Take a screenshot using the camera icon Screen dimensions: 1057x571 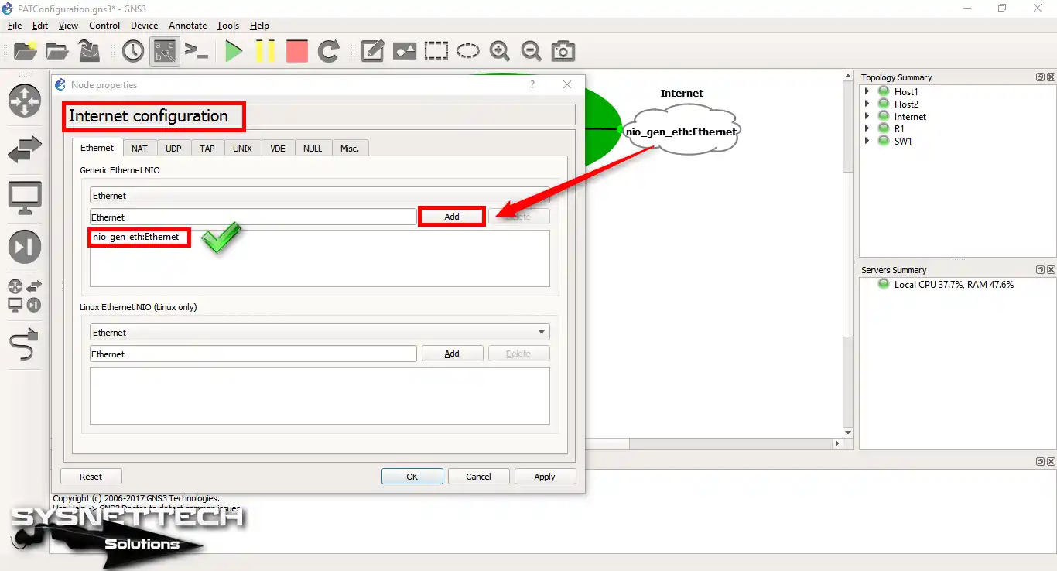point(563,51)
